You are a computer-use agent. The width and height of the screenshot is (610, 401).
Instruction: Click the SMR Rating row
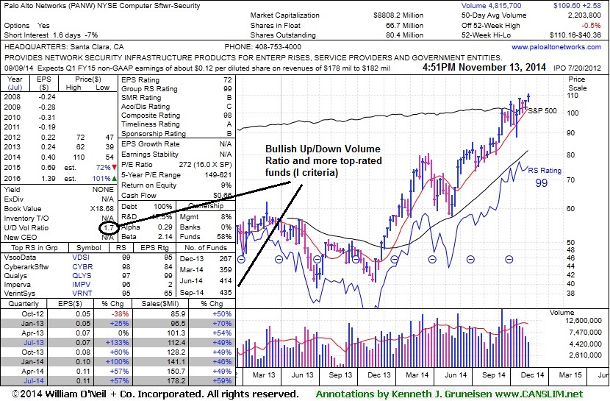(x=176, y=98)
